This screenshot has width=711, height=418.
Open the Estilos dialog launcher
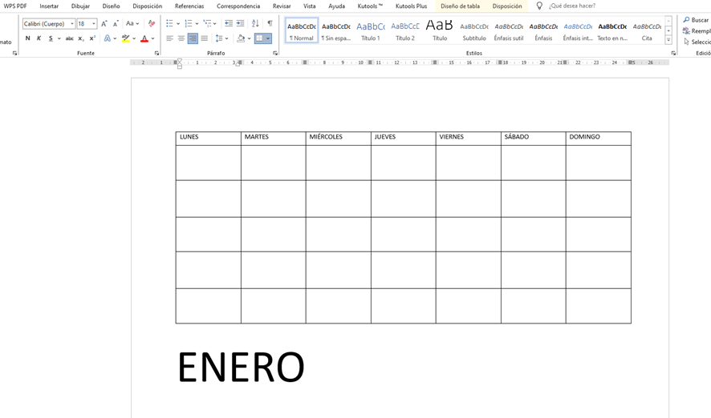[673, 54]
